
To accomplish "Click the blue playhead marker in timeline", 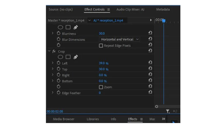I will (x=164, y=21).
